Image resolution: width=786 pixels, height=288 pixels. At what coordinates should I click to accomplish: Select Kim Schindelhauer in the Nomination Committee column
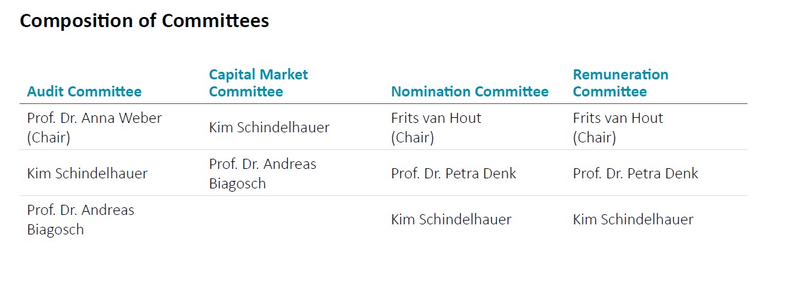[451, 219]
